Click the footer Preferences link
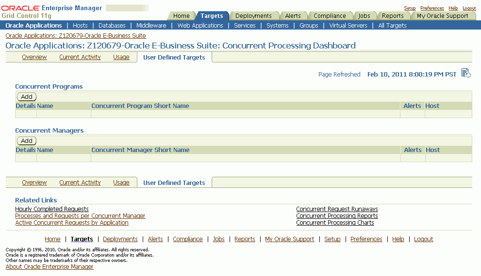481x276 pixels. [366, 239]
